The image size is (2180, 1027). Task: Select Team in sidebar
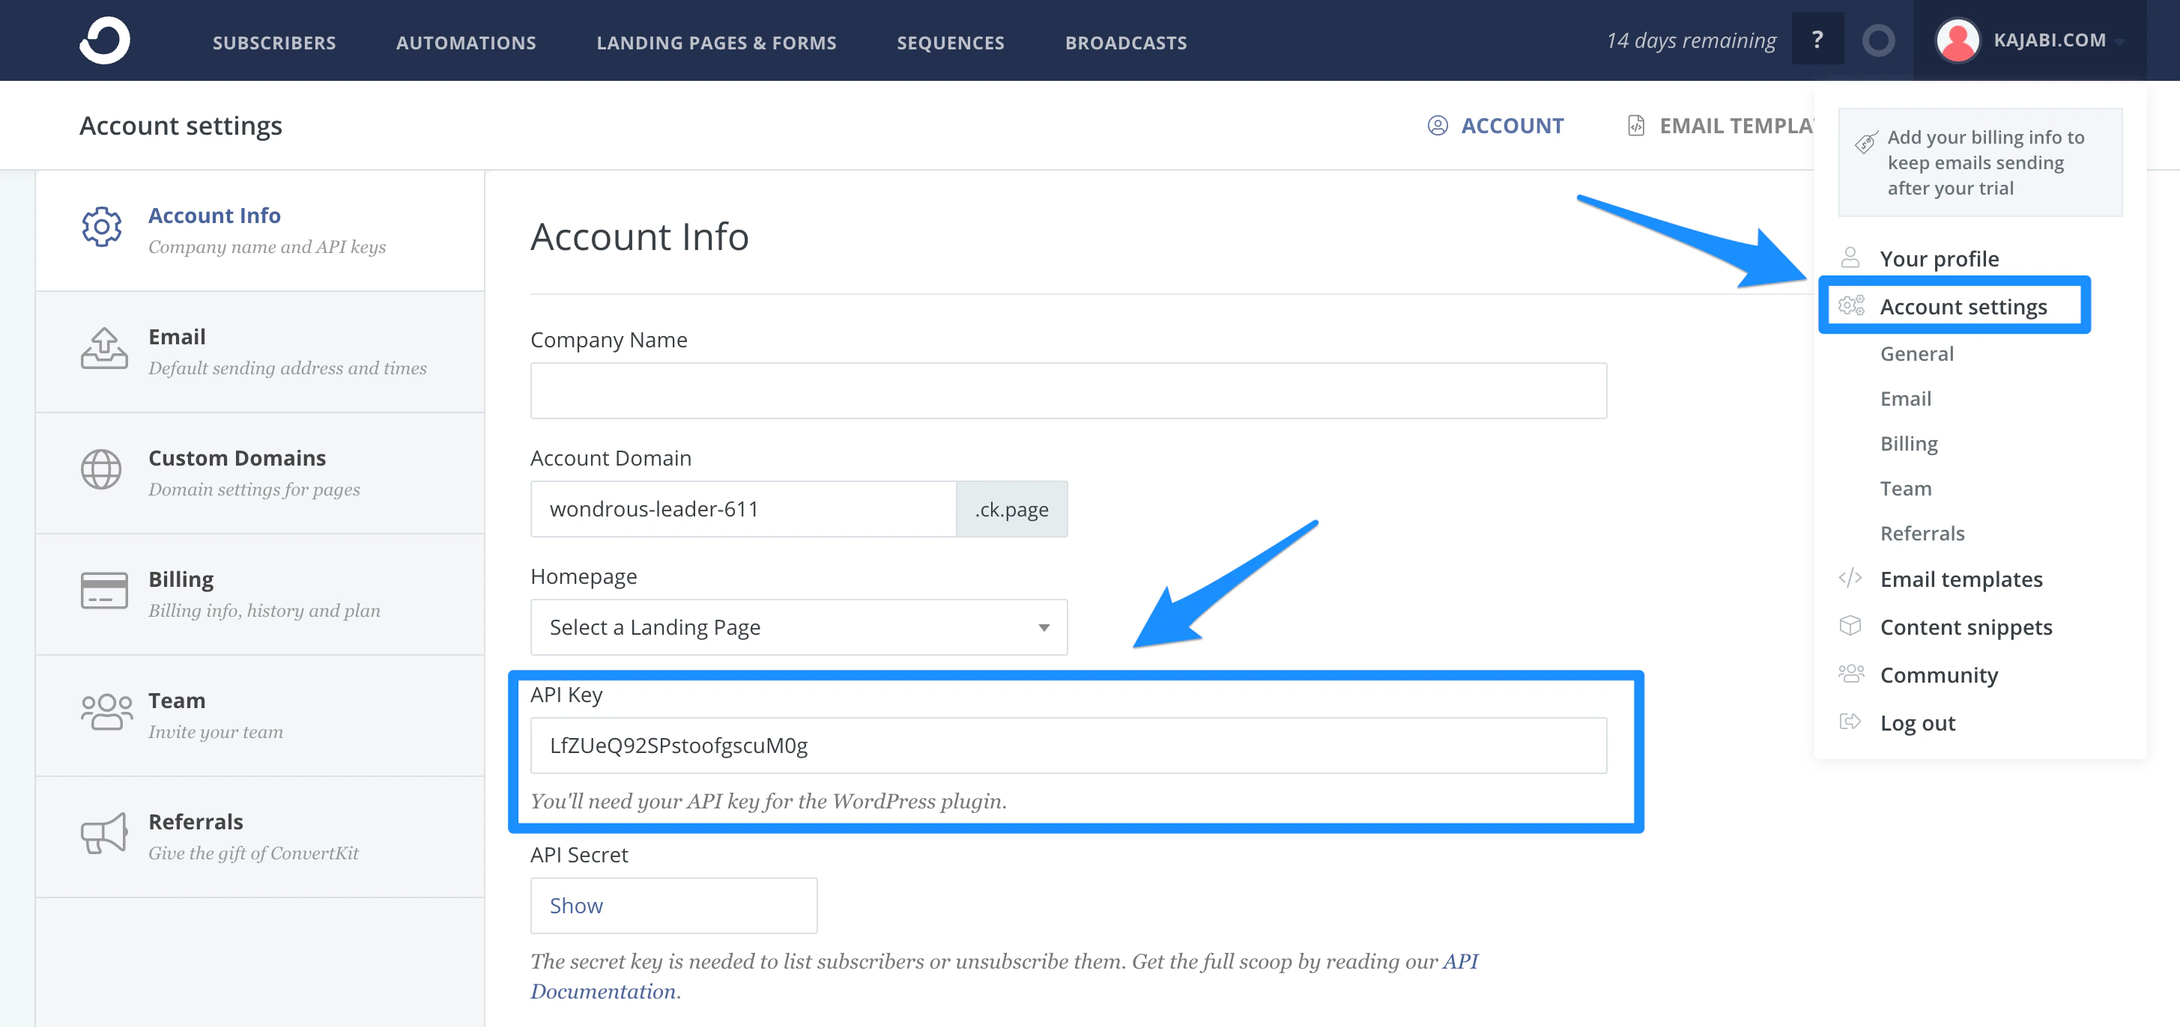[260, 716]
